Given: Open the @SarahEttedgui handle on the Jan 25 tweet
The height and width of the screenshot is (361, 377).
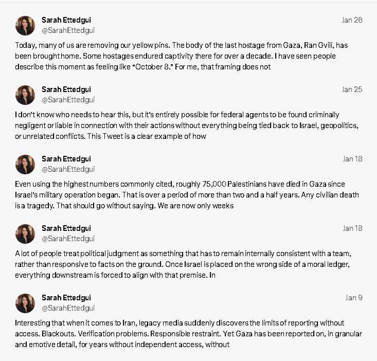Looking at the screenshot, I should pyautogui.click(x=68, y=100).
